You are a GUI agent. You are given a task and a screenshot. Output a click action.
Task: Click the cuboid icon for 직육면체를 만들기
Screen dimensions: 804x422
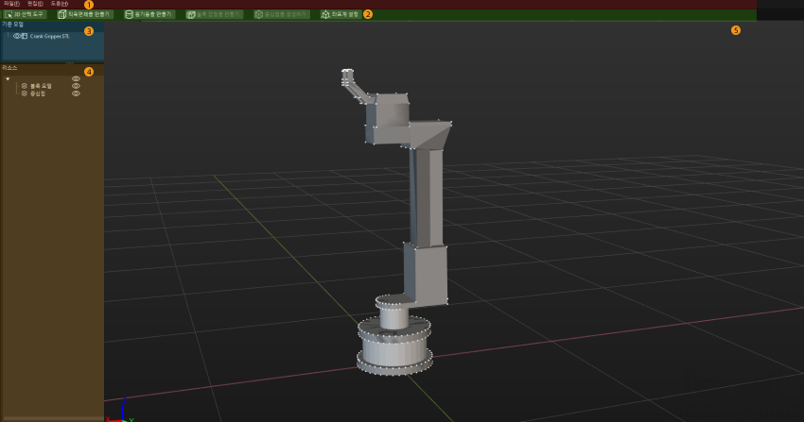[62, 15]
